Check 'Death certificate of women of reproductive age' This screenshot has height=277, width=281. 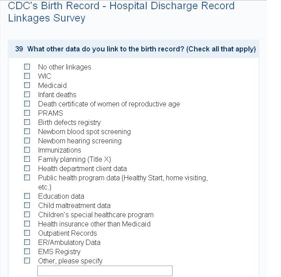[27, 104]
